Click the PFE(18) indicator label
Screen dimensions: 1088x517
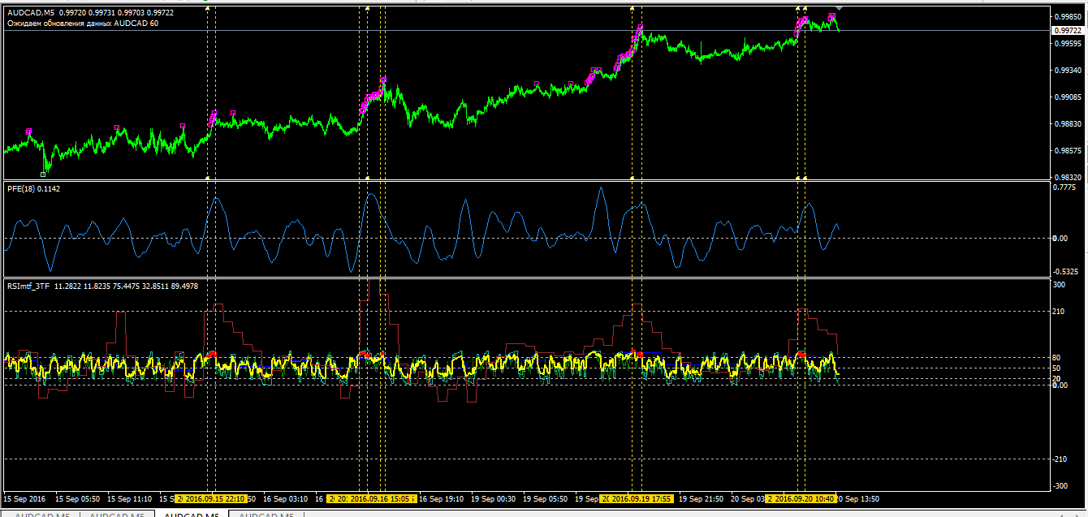click(33, 188)
